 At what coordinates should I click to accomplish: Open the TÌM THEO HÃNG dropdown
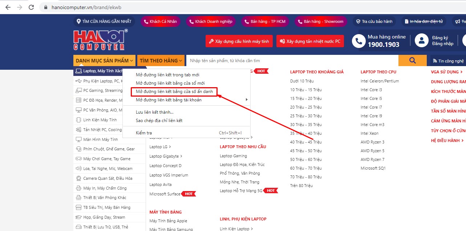pos(161,61)
